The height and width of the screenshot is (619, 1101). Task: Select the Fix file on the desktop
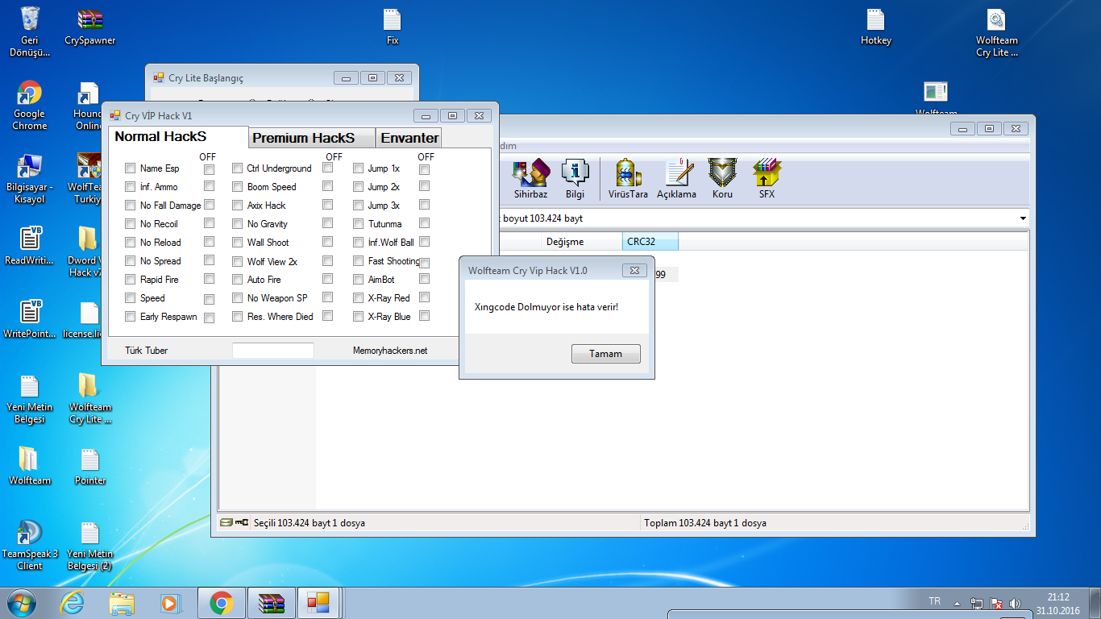tap(393, 27)
